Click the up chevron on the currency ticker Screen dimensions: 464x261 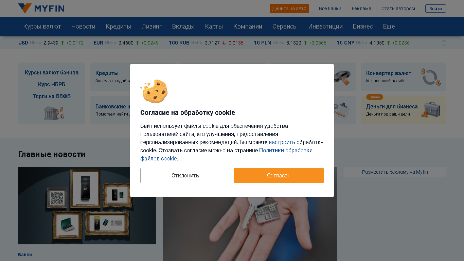444,41
